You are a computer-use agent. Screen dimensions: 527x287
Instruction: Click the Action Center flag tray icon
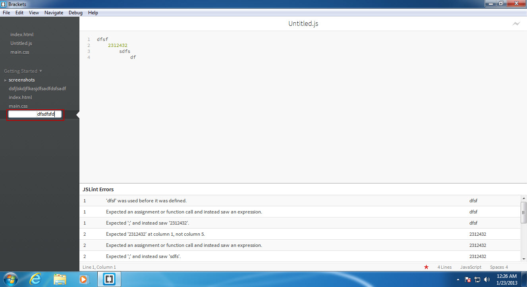[468, 279]
